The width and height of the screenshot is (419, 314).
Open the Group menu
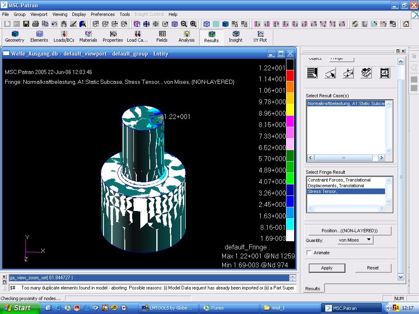pos(20,14)
